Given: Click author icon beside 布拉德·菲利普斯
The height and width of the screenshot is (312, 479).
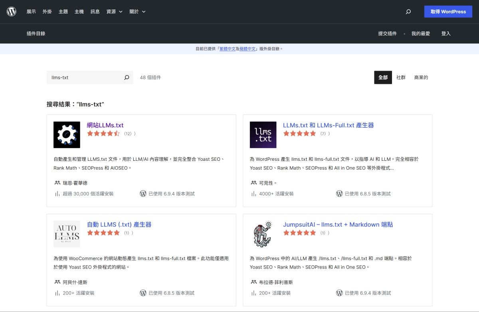Looking at the screenshot, I should pyautogui.click(x=253, y=282).
